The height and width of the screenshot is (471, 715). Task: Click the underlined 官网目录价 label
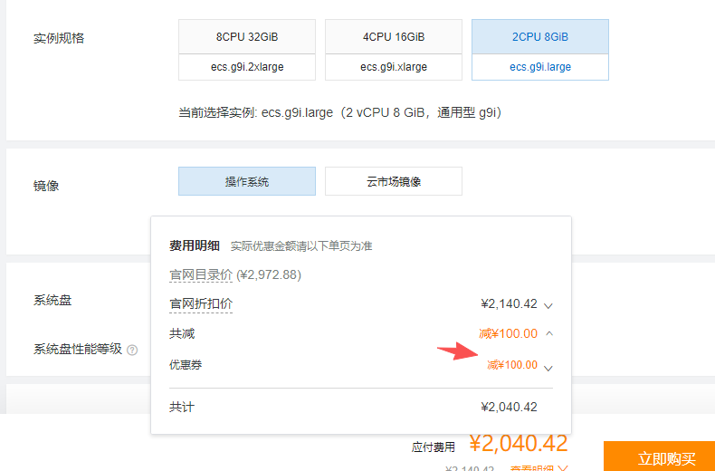tap(201, 274)
